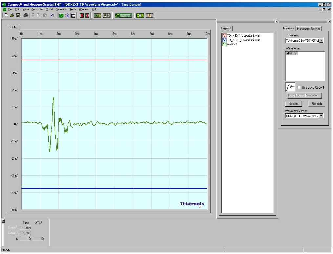Open the Window menu

(84, 9)
